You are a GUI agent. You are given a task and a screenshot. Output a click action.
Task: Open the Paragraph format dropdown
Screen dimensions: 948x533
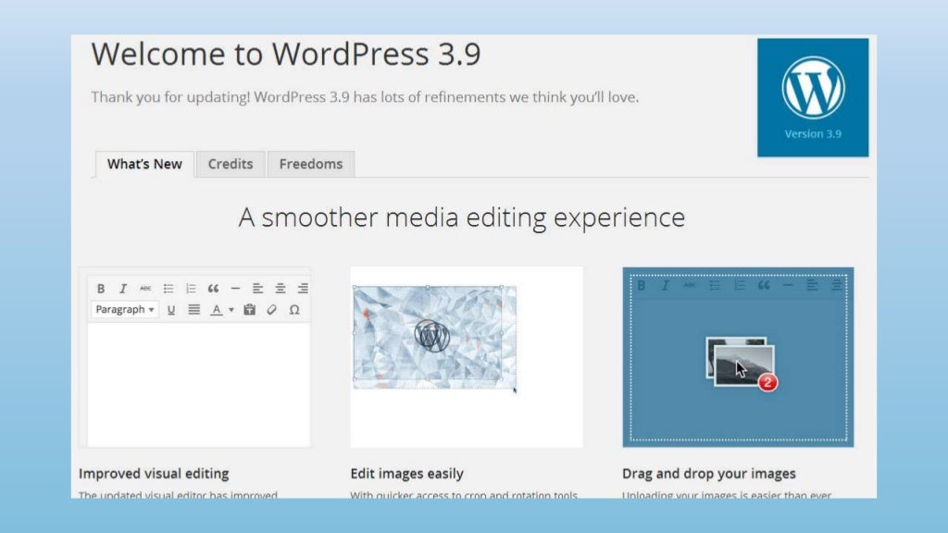pyautogui.click(x=125, y=309)
